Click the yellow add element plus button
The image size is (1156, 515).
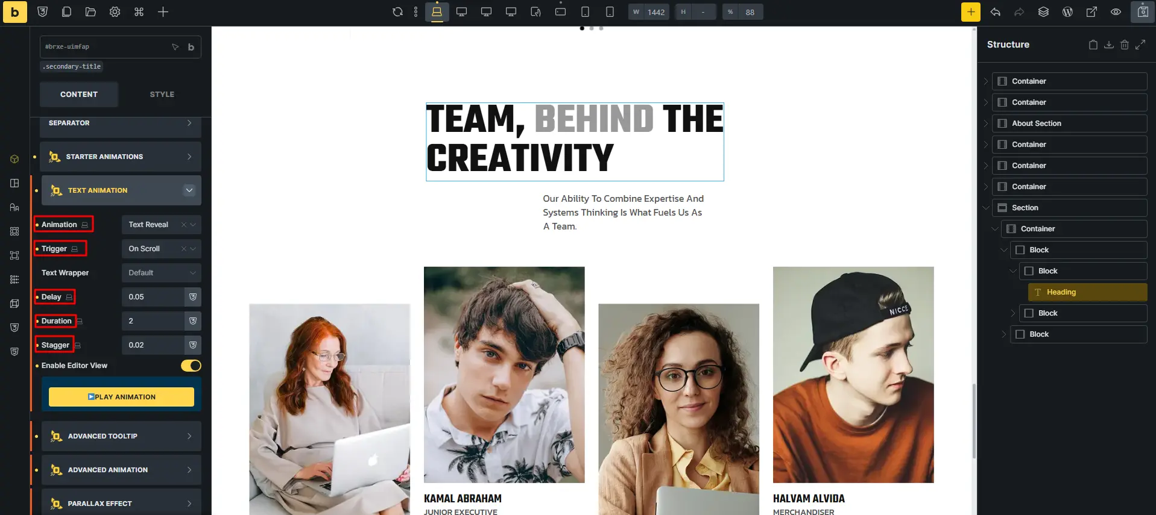pos(970,12)
